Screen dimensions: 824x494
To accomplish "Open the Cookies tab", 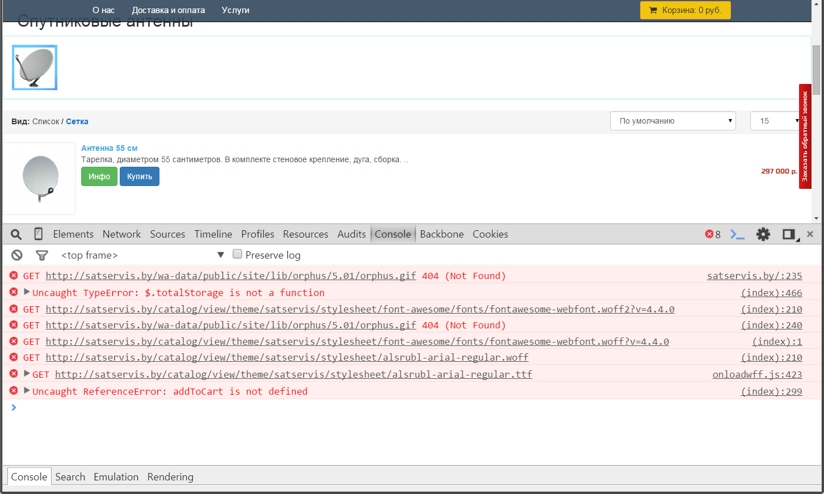I will pyautogui.click(x=490, y=234).
